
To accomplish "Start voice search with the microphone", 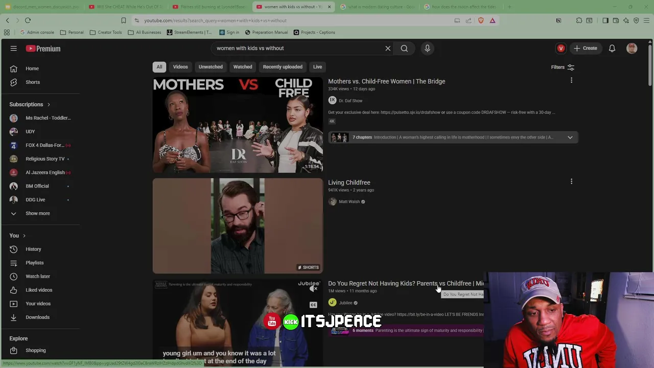I will [x=428, y=49].
